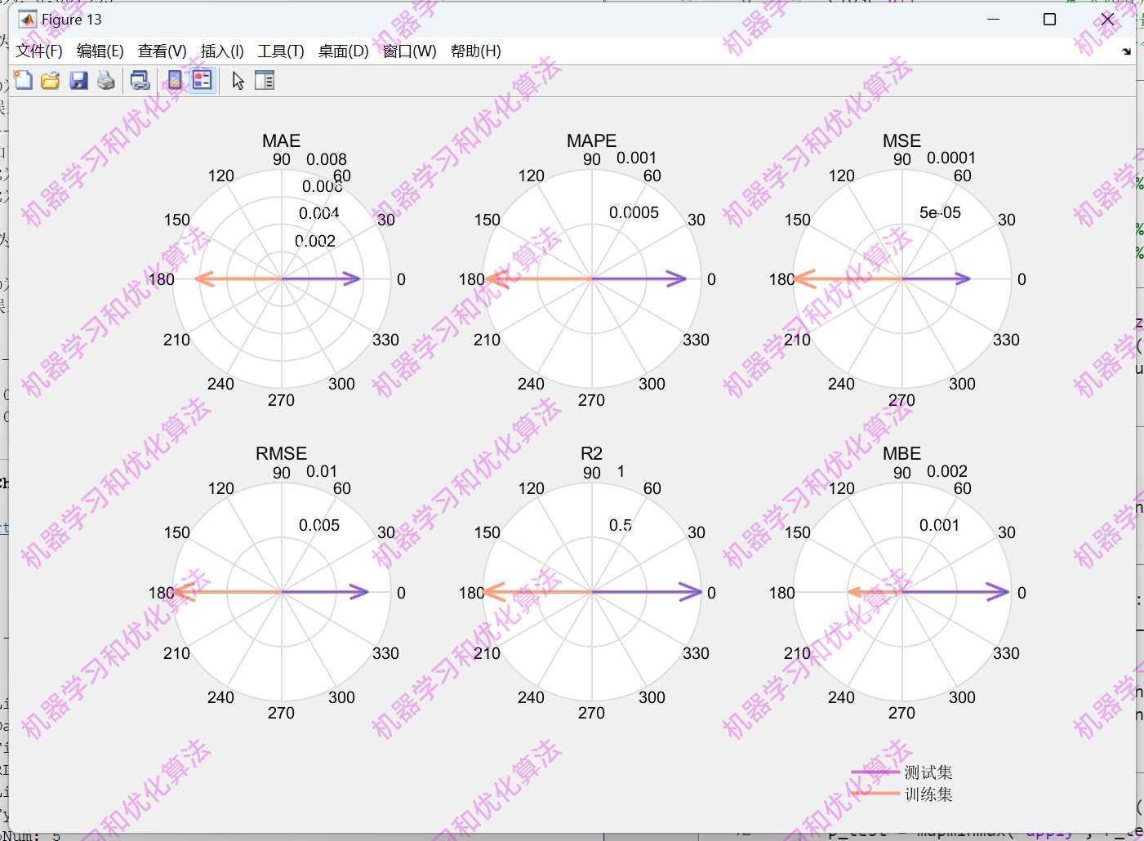
Task: Open the 文件(F) menu
Action: pos(39,51)
